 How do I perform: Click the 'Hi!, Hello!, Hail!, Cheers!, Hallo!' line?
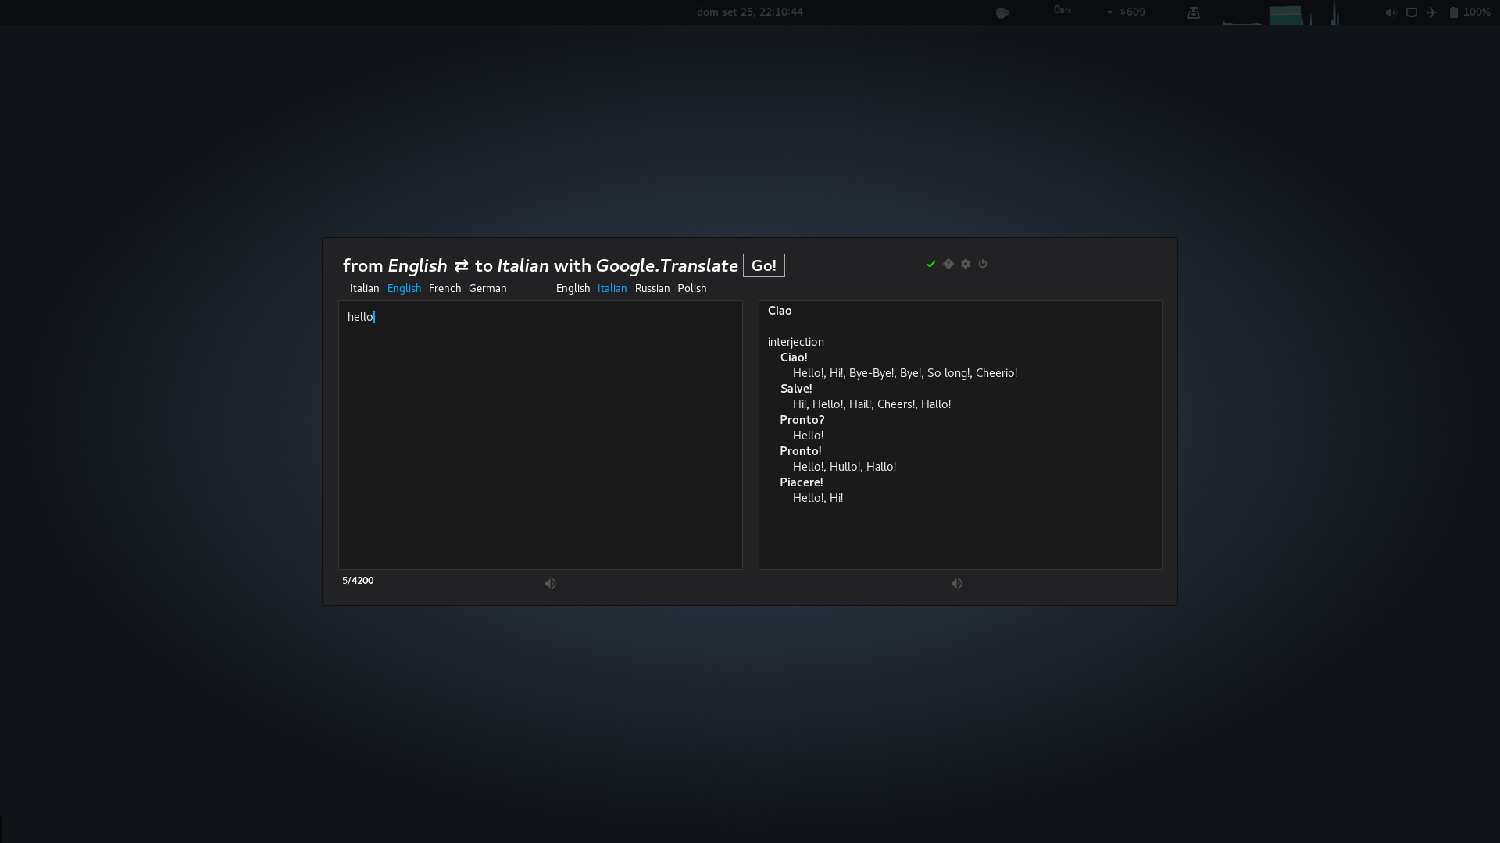[872, 404]
